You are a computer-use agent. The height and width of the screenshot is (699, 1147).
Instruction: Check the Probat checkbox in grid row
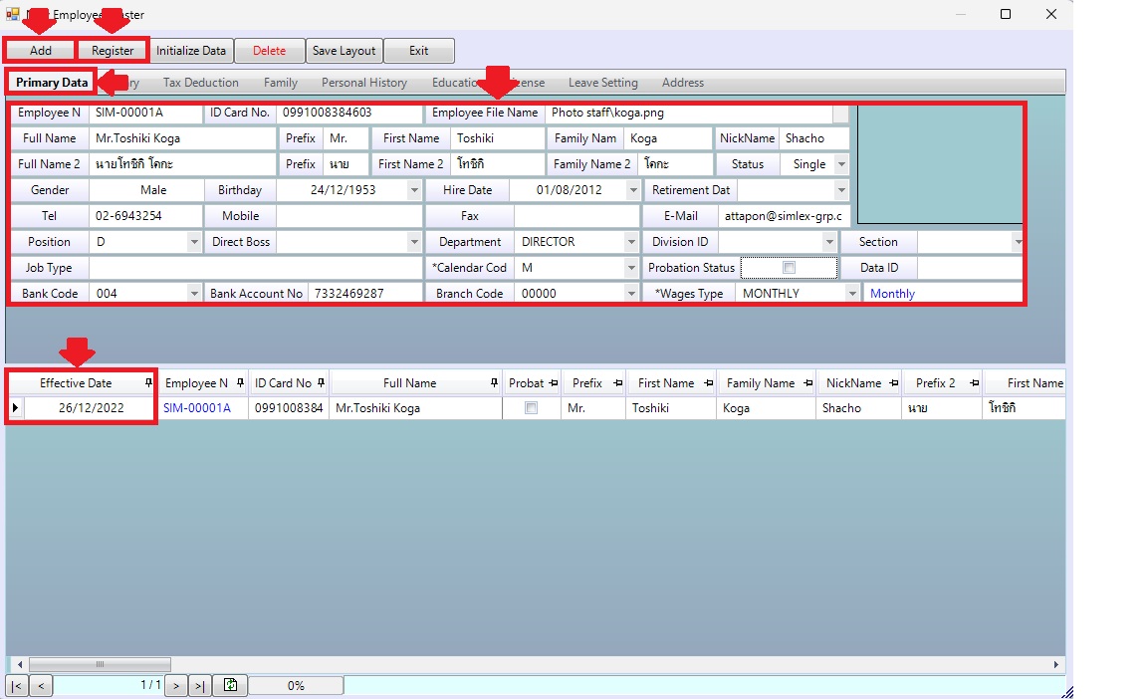coord(531,408)
